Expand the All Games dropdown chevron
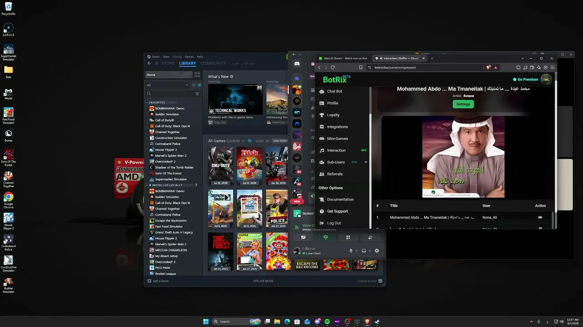583x327 pixels. coord(243,141)
